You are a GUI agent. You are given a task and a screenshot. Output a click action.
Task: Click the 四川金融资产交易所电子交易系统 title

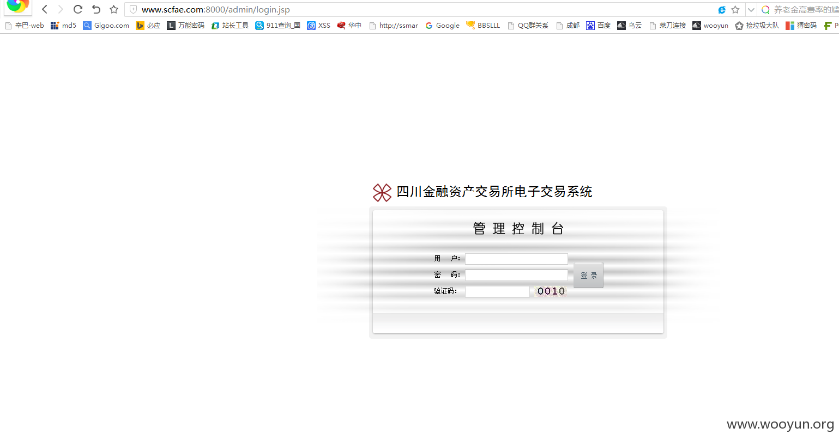click(494, 192)
